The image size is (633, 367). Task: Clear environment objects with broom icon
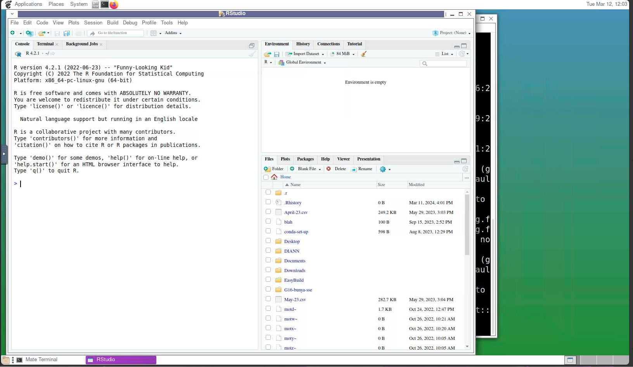pos(364,54)
